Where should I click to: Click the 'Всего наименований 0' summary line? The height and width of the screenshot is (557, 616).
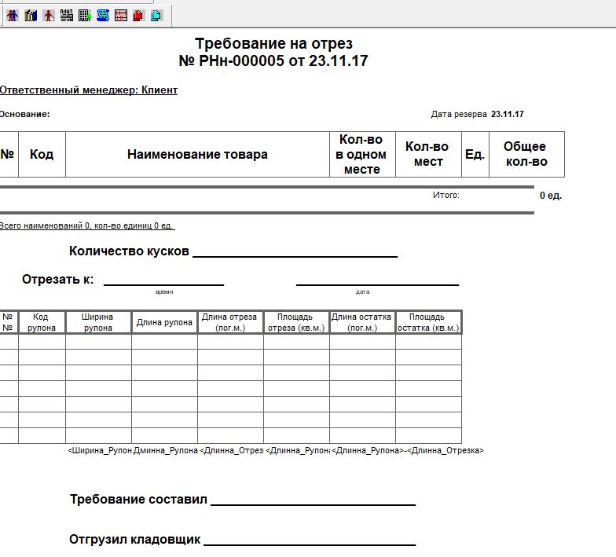coord(86,226)
